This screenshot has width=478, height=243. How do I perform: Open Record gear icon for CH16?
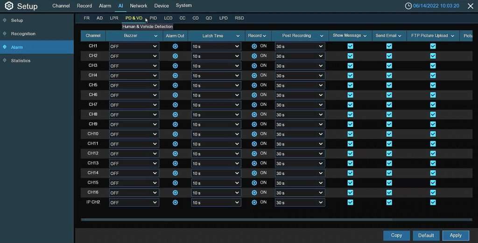pyautogui.click(x=254, y=193)
